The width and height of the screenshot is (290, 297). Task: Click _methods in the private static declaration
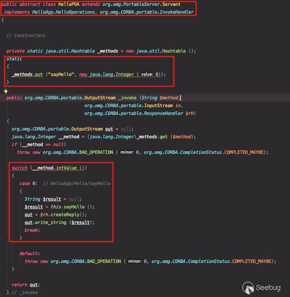(x=108, y=51)
